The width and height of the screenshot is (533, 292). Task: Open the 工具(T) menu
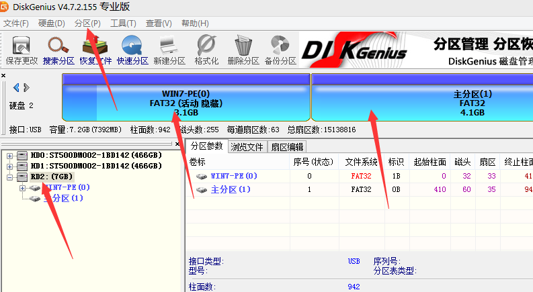pos(123,23)
